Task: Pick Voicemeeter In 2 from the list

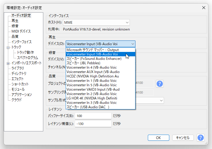Action: pos(100,94)
